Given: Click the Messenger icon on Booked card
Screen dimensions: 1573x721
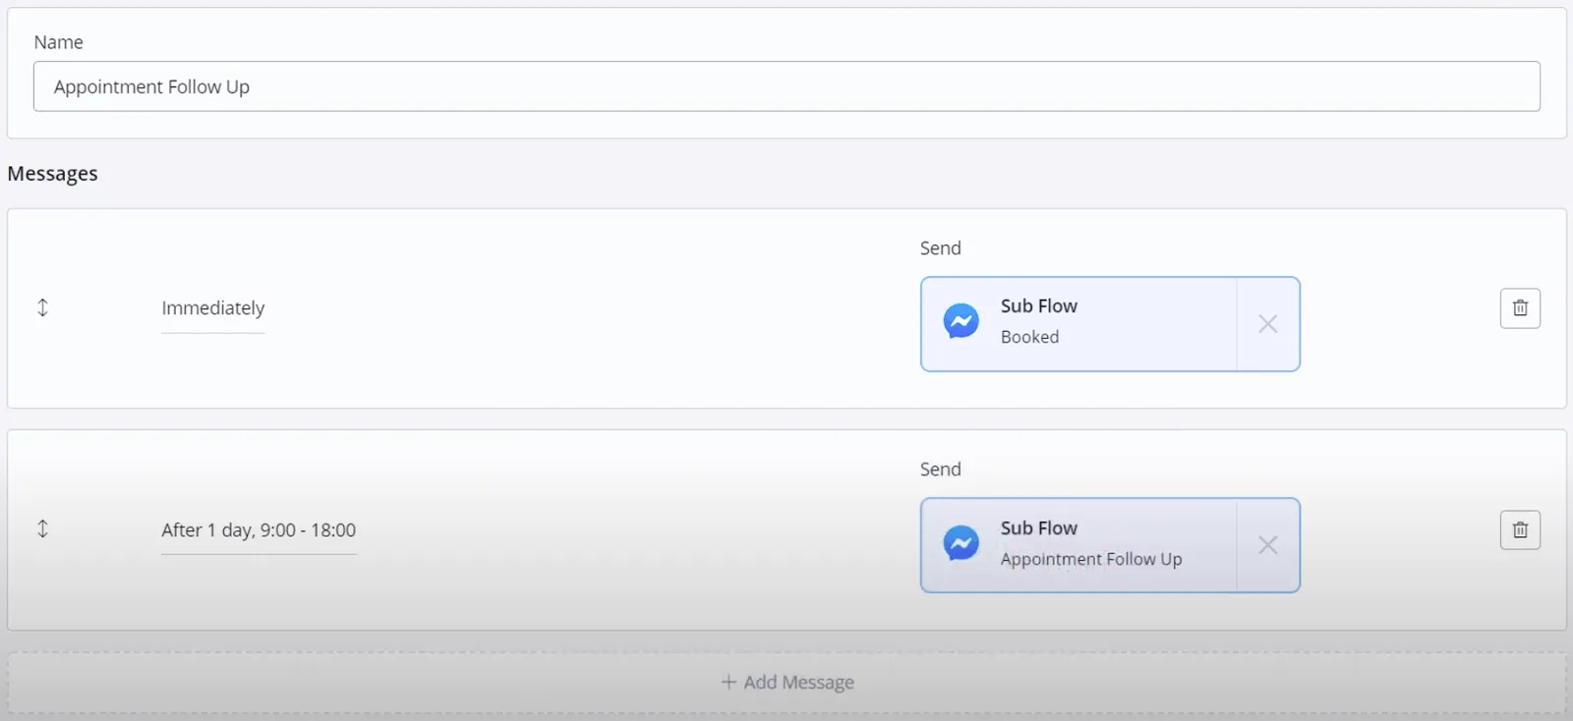Looking at the screenshot, I should [961, 321].
